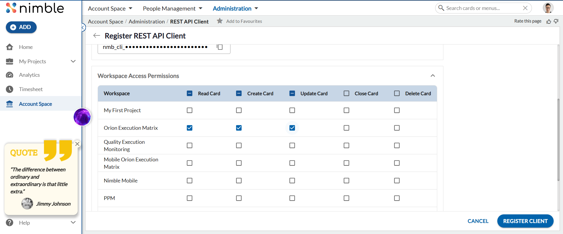Image resolution: width=563 pixels, height=234 pixels.
Task: Uncheck Create Card for Orion Execution Matrix
Action: (239, 128)
